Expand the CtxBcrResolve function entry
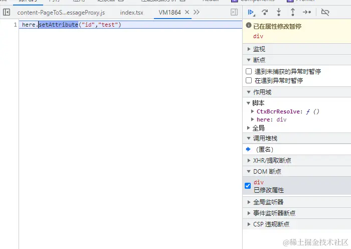 point(253,111)
